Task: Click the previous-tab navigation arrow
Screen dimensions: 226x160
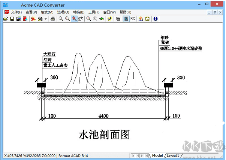Action: pyautogui.click(x=138, y=156)
